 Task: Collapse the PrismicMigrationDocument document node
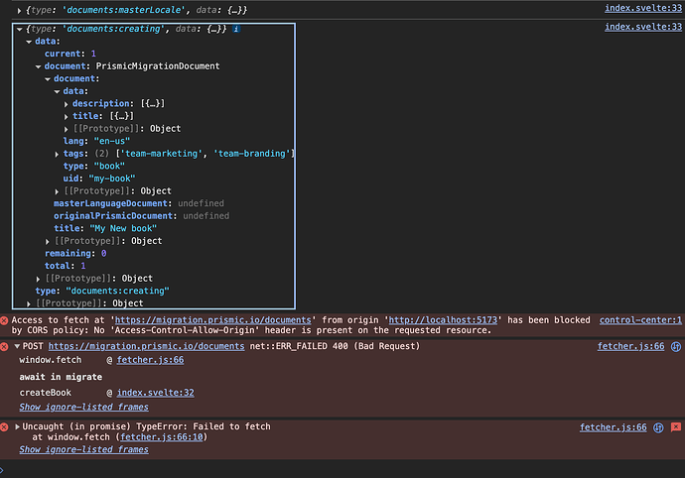click(39, 66)
